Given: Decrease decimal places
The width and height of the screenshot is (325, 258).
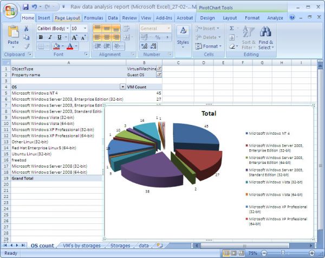Looking at the screenshot, I should click(153, 46).
